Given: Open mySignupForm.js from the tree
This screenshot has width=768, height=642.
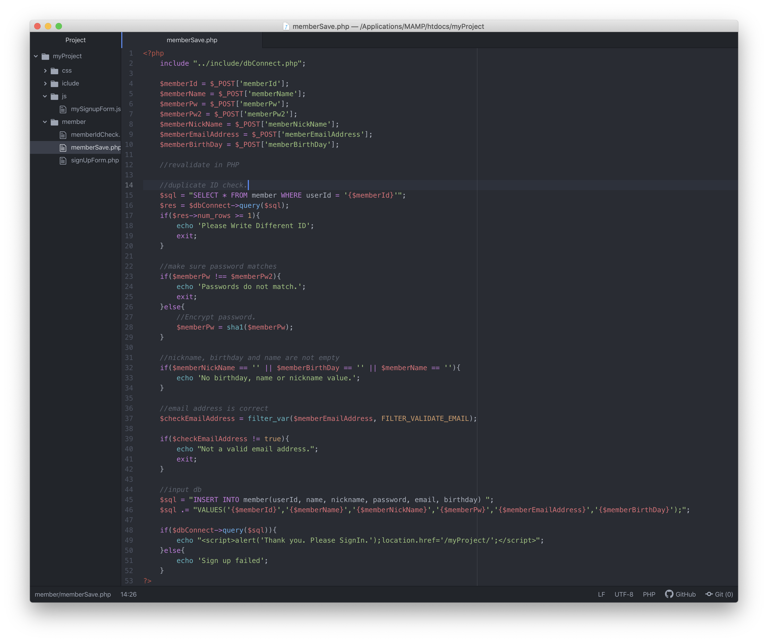Looking at the screenshot, I should click(x=96, y=109).
